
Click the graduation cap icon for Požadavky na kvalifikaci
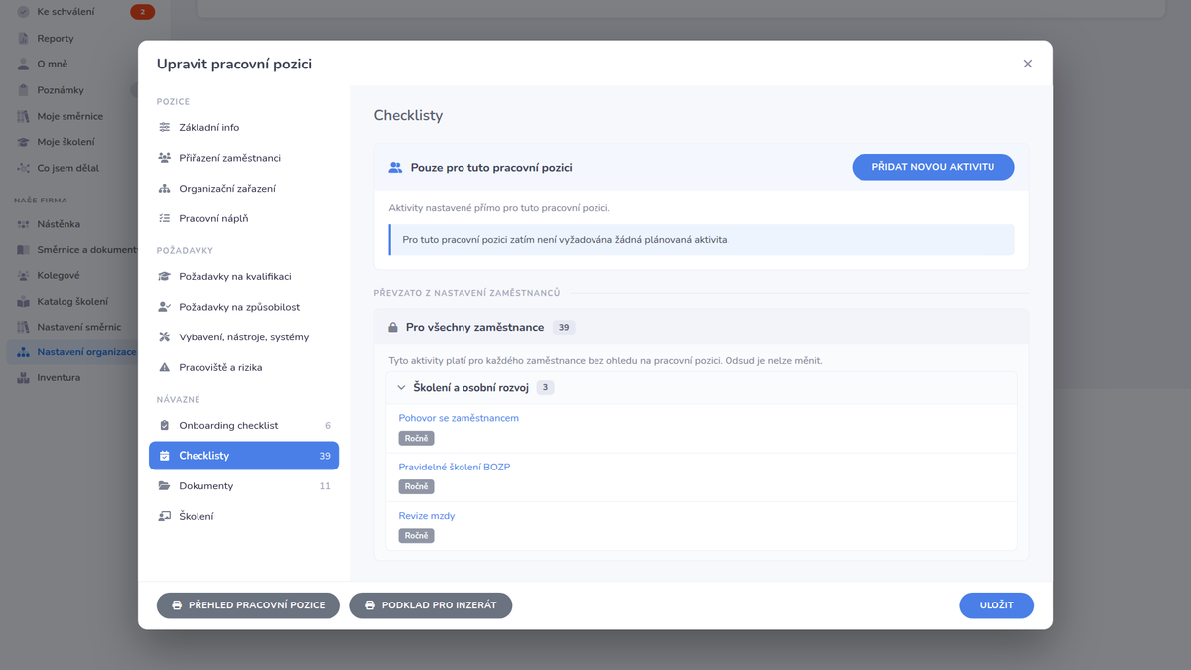coord(165,276)
